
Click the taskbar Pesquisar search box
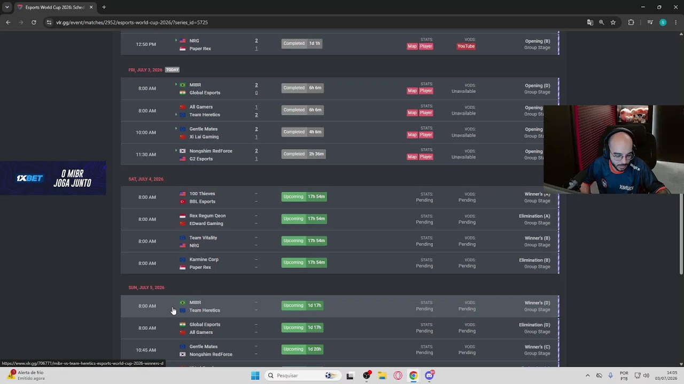point(302,375)
